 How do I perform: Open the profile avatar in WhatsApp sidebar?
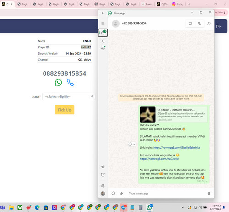103,194
